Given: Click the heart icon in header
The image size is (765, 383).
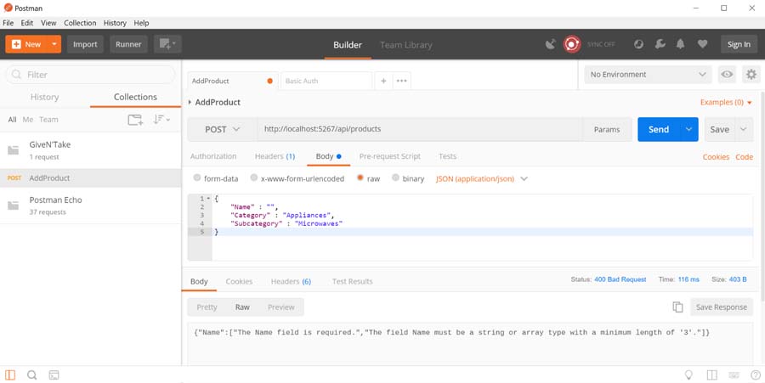Looking at the screenshot, I should point(702,44).
